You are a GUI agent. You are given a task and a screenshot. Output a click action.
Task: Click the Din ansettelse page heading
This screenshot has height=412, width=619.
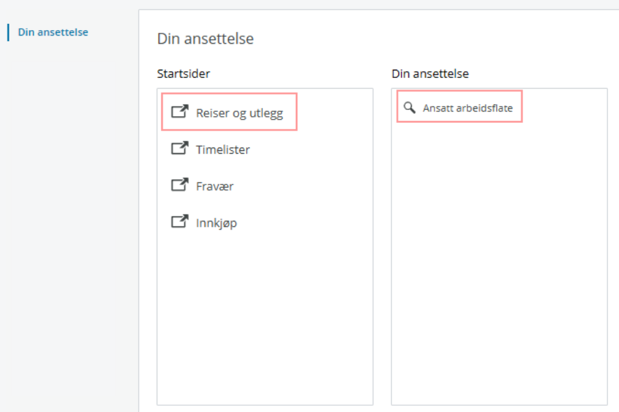click(206, 38)
